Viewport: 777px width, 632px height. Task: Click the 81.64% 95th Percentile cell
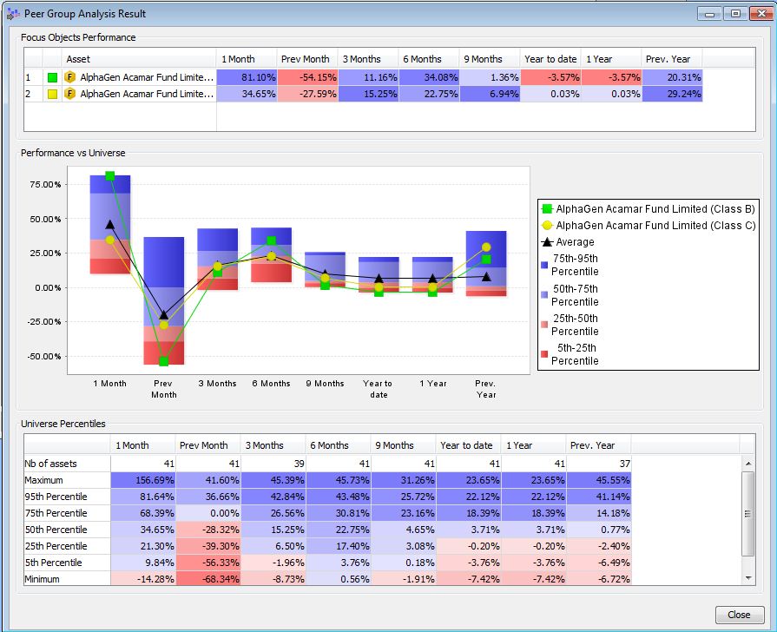(142, 497)
